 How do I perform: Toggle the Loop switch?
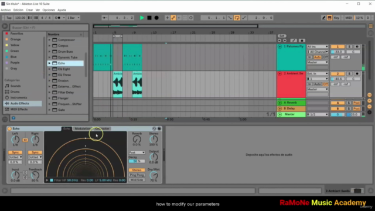tap(237, 18)
